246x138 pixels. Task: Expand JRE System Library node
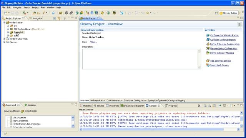pos(8,29)
